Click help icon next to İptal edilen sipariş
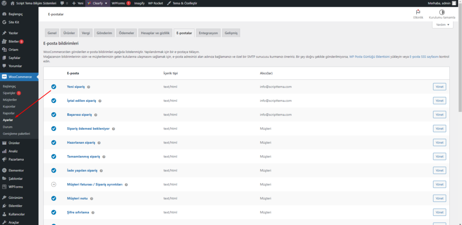This screenshot has height=225, width=462. (x=100, y=101)
